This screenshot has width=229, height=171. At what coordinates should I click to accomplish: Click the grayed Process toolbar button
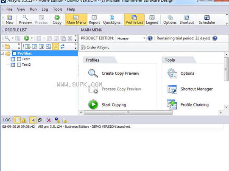[41, 20]
